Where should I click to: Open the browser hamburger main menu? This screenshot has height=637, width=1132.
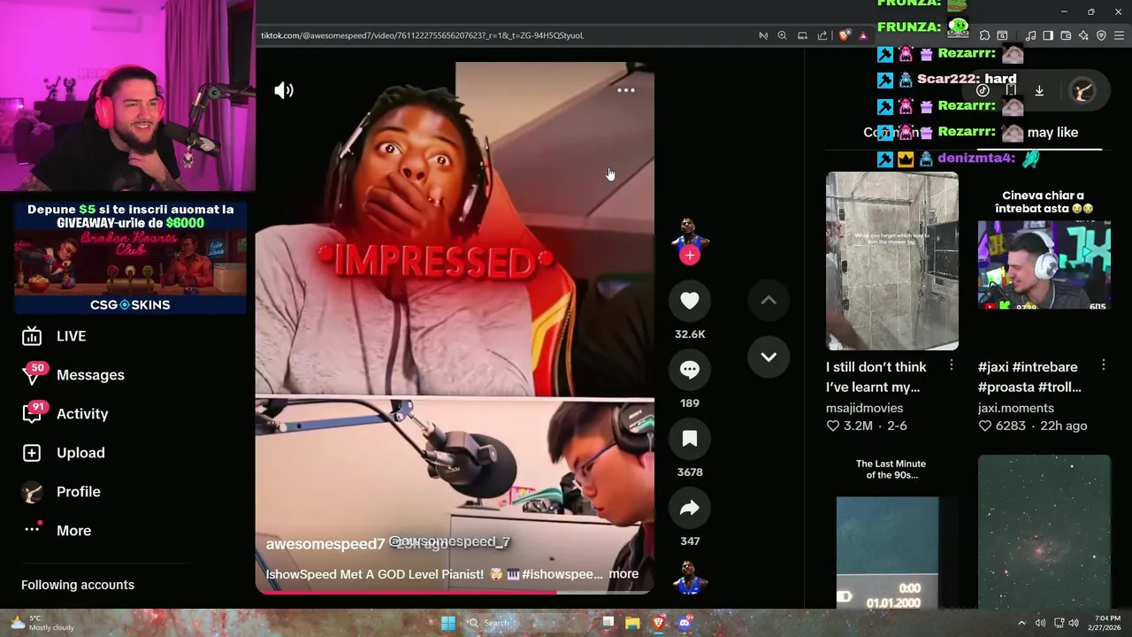1120,35
